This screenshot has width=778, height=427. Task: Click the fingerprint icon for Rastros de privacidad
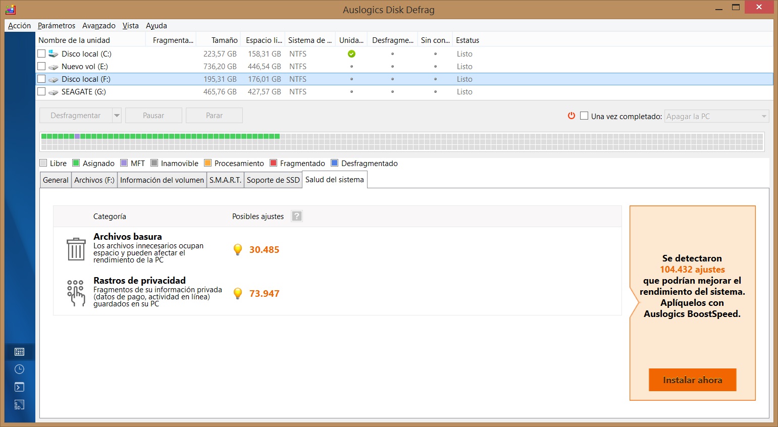76,293
